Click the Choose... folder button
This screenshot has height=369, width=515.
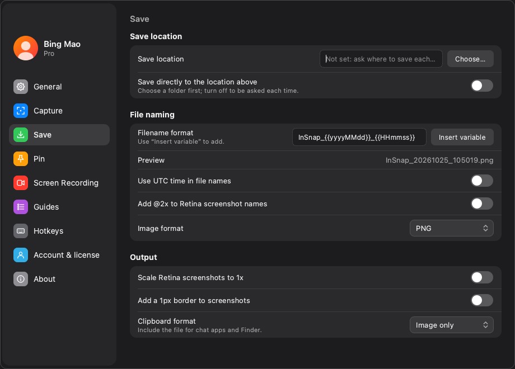point(470,59)
